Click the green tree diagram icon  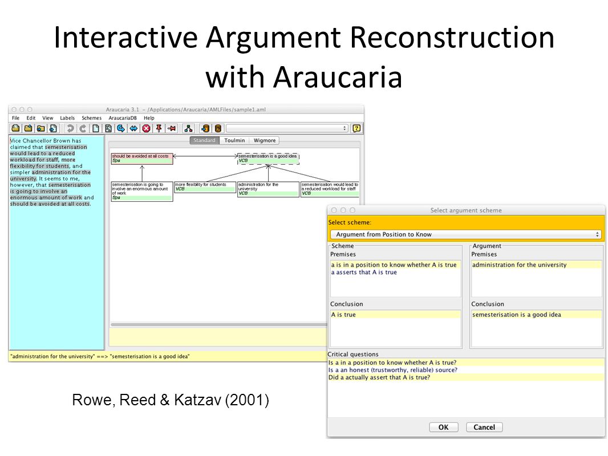(x=188, y=128)
